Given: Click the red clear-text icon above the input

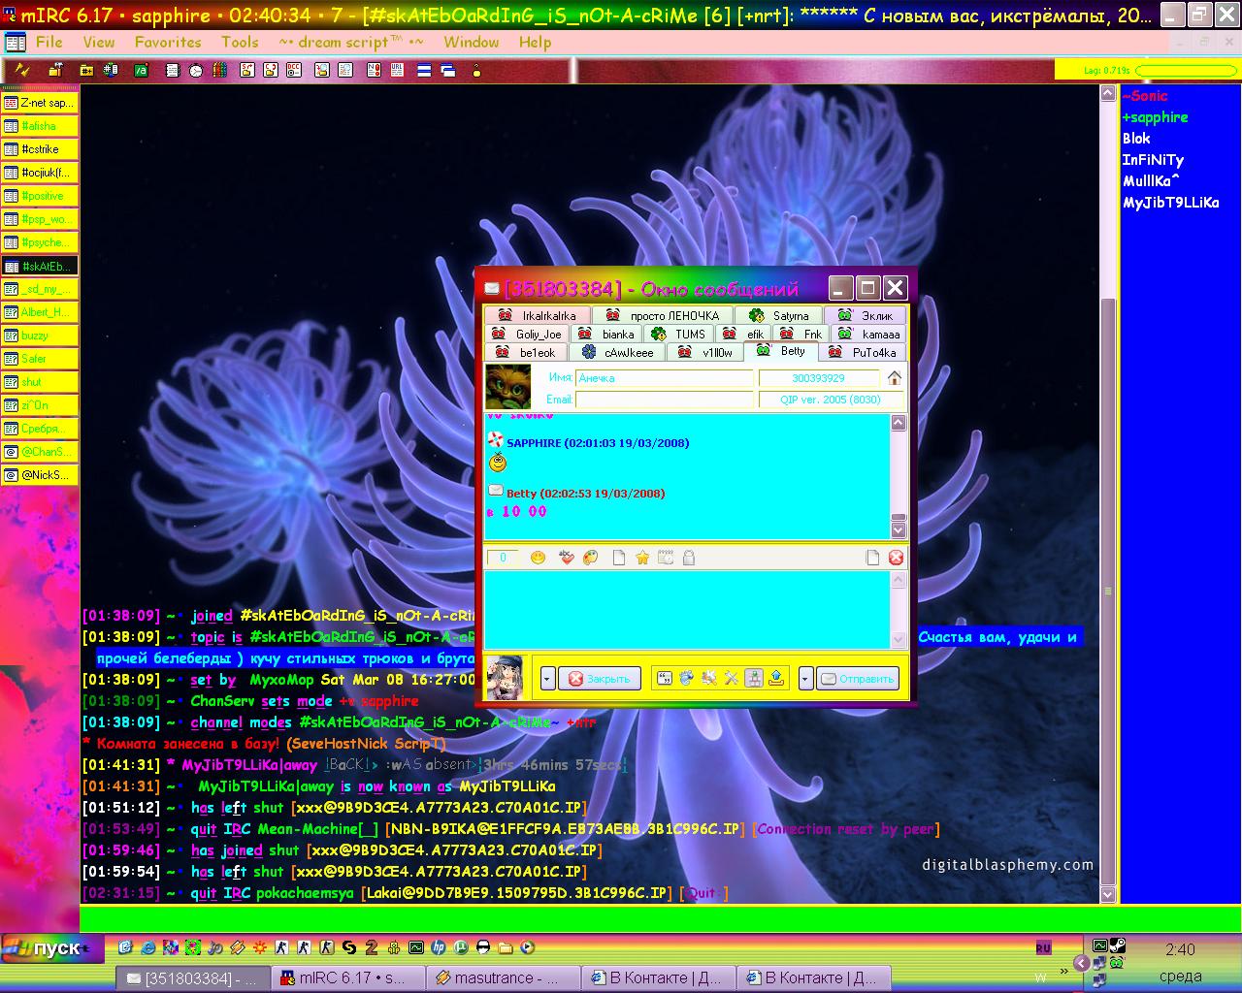Looking at the screenshot, I should click(x=896, y=558).
